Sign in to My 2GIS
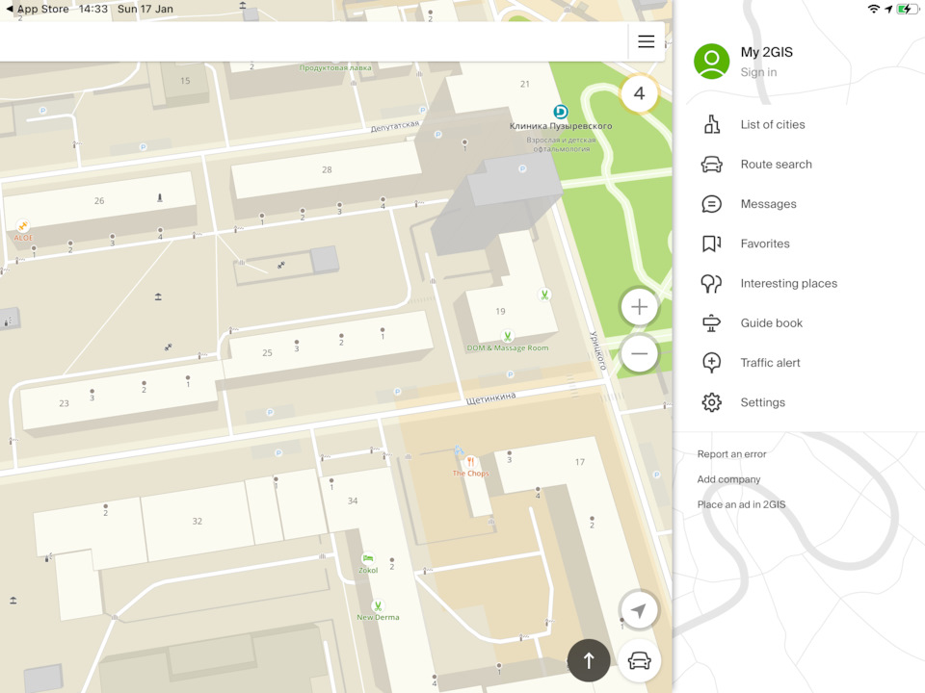 pos(758,72)
